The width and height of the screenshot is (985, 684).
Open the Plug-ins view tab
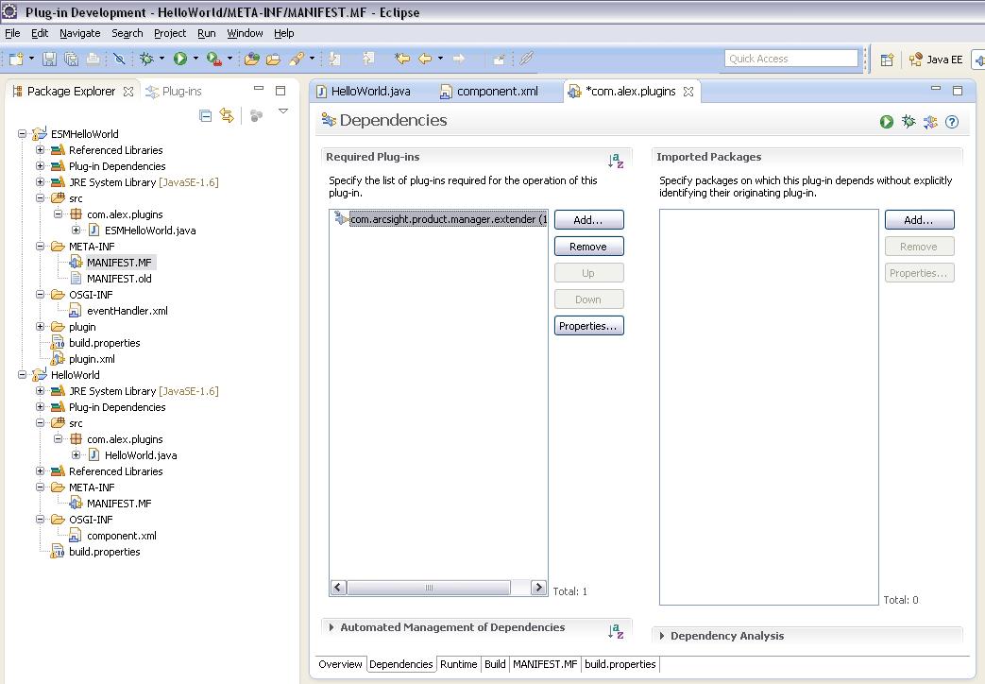174,91
